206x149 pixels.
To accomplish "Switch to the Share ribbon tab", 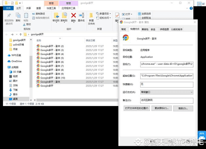I will coord(28,8).
